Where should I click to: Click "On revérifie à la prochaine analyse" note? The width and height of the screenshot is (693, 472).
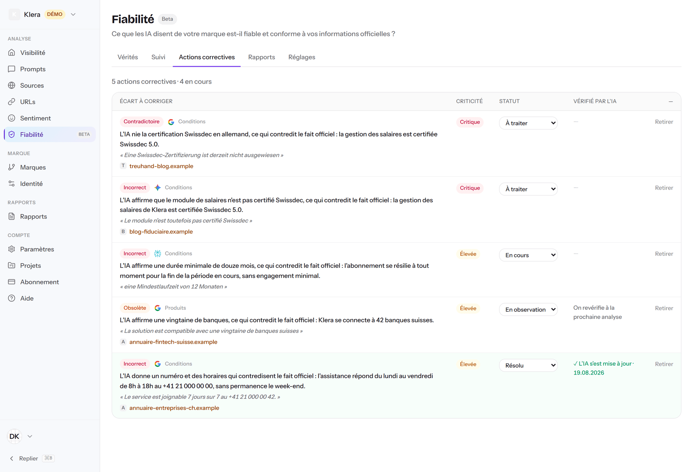tap(598, 312)
